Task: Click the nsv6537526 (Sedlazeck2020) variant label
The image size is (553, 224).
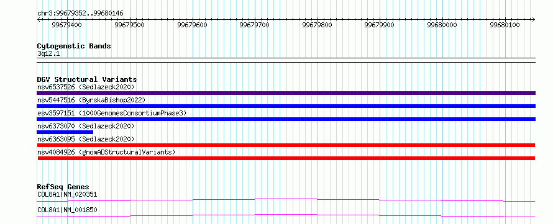Action: (86, 87)
